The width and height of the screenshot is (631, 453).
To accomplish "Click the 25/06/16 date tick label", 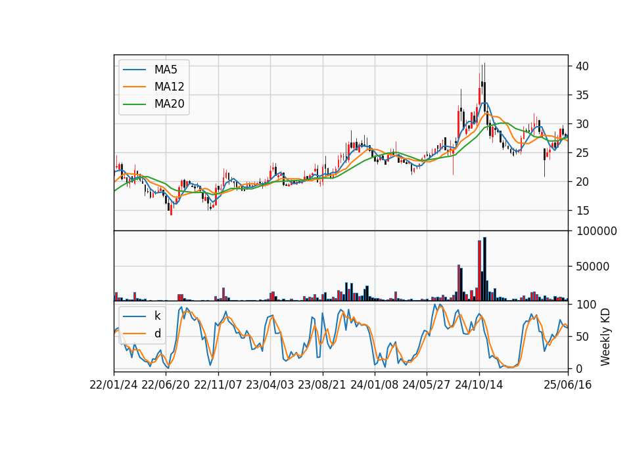I will [568, 385].
